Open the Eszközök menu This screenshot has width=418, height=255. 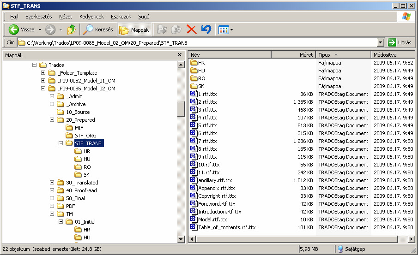[x=121, y=17]
